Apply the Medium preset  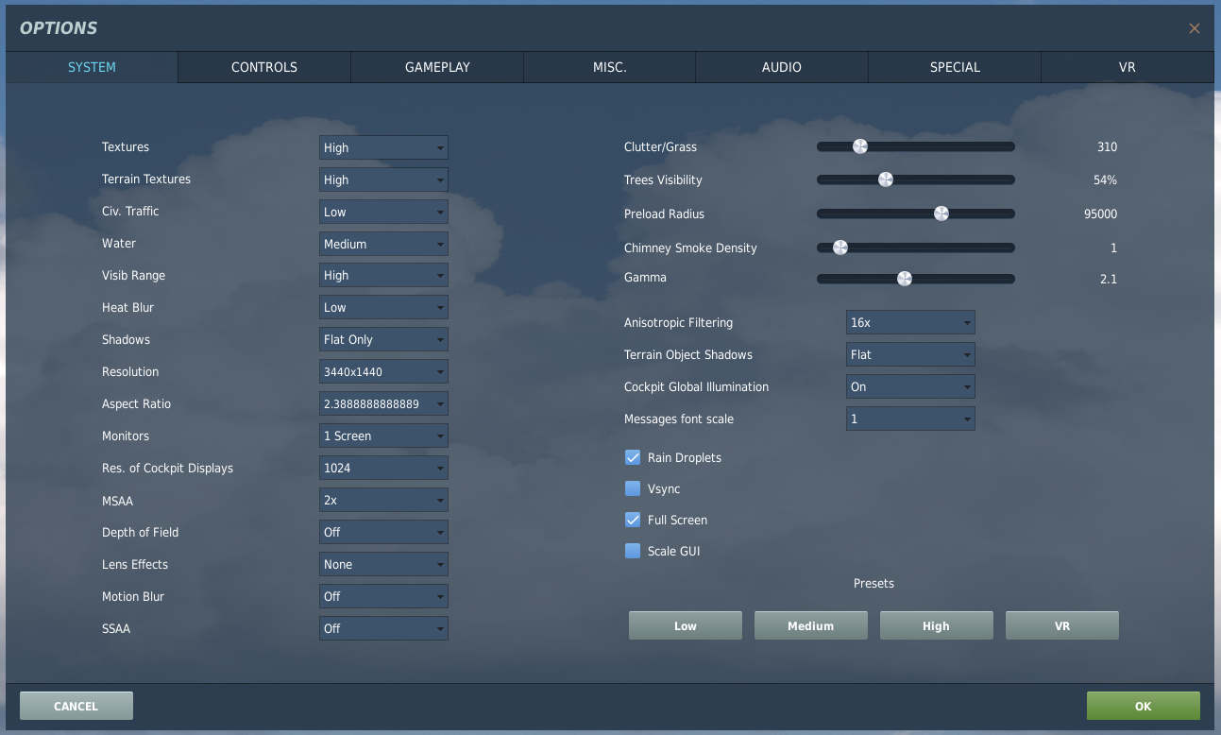pyautogui.click(x=811, y=625)
